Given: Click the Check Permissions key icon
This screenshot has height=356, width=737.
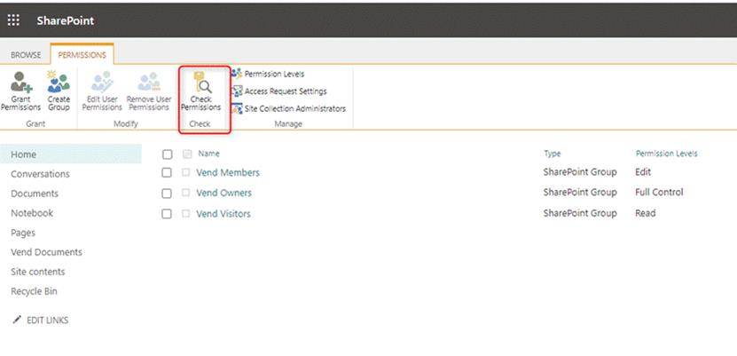Looking at the screenshot, I should coord(202,83).
